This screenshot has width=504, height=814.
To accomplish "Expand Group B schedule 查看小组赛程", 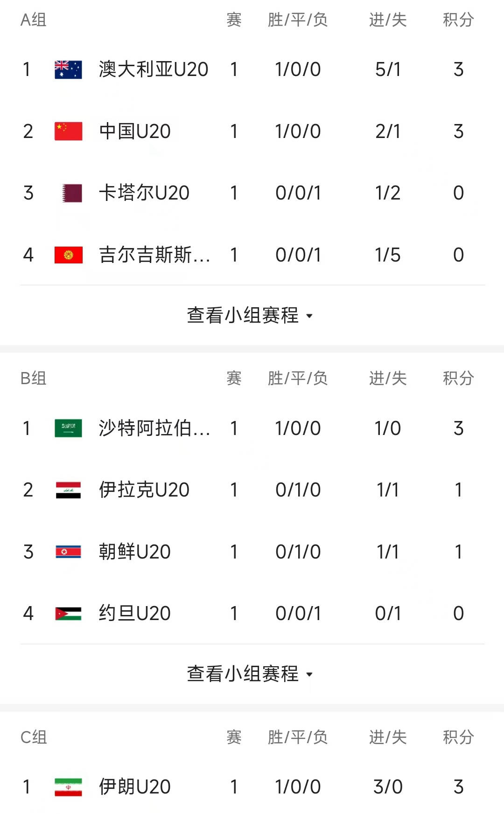I will coord(243,674).
